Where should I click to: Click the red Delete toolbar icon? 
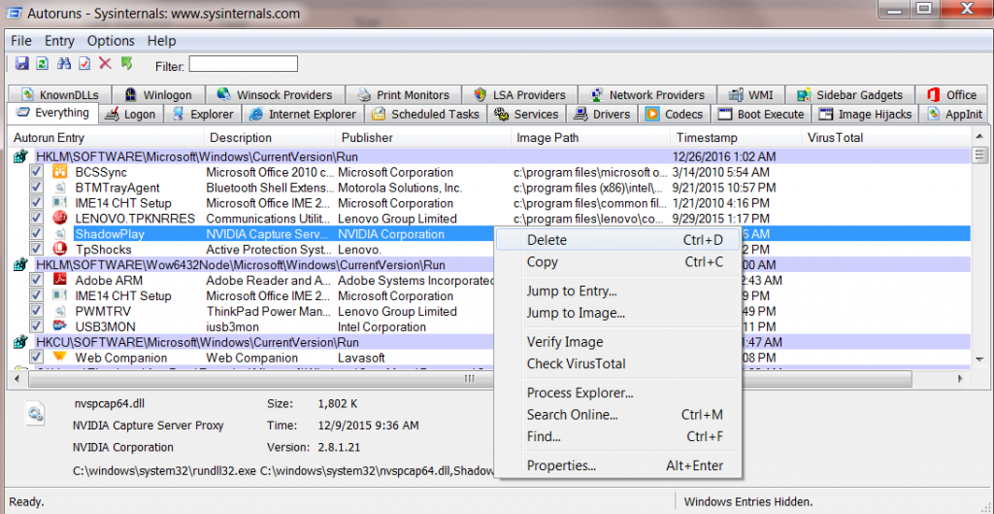click(x=105, y=63)
